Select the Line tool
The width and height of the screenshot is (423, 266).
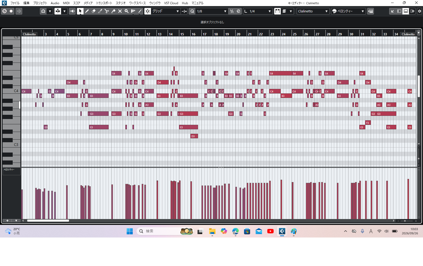pyautogui.click(x=140, y=11)
